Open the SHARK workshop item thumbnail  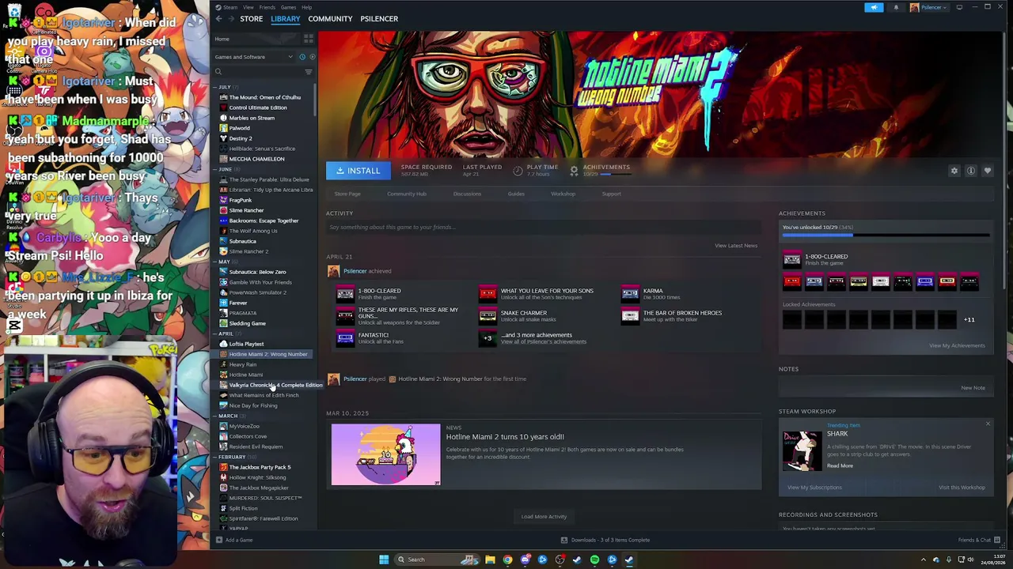(x=802, y=450)
